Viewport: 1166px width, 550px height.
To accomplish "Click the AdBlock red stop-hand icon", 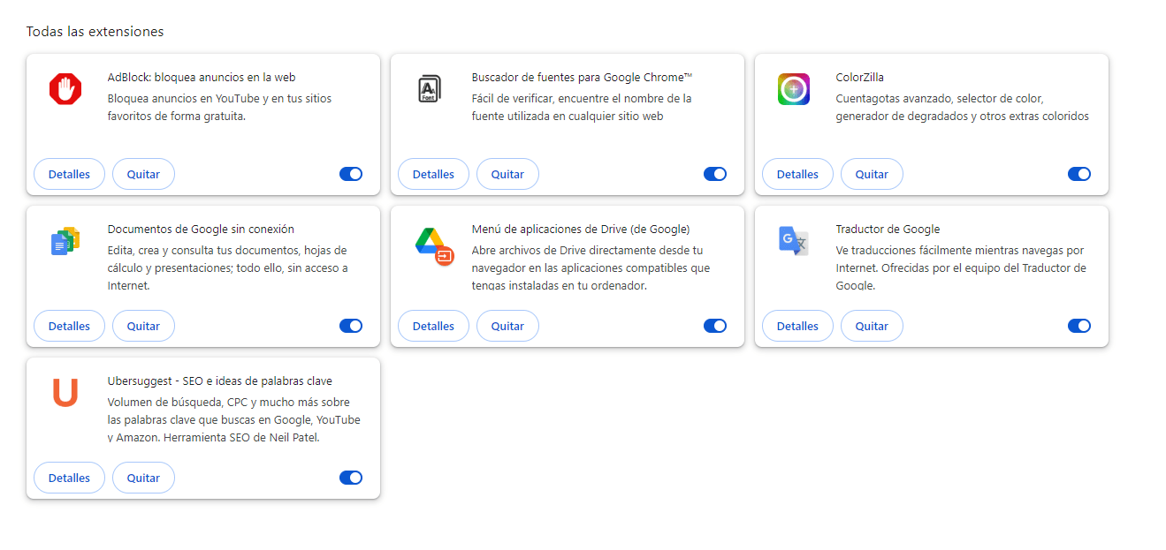I will click(x=65, y=89).
